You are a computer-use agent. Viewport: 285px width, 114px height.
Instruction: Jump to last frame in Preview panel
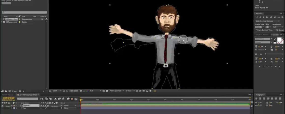point(271,17)
